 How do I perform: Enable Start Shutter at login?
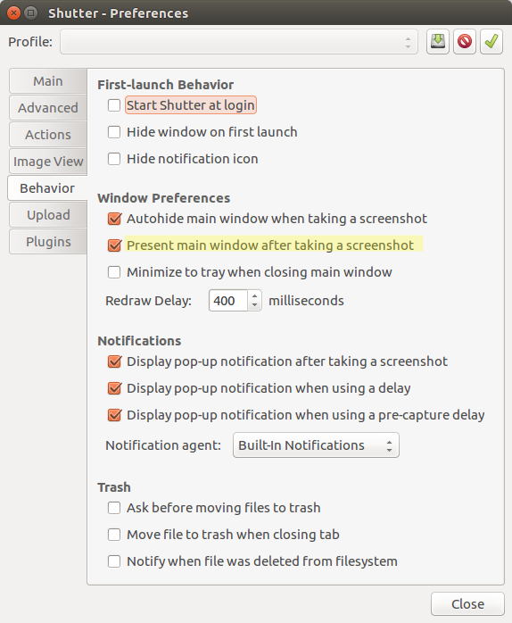(x=114, y=105)
